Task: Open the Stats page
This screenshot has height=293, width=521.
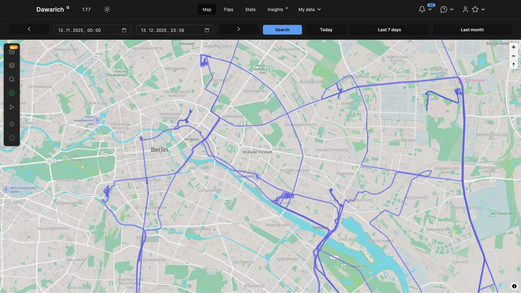Action: (250, 9)
